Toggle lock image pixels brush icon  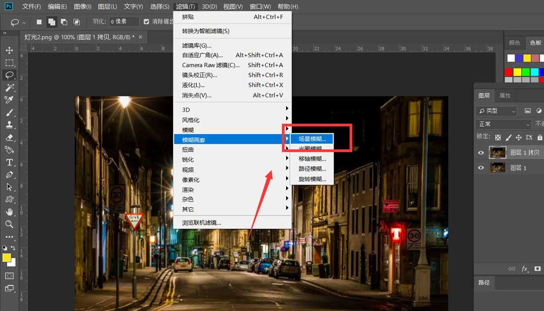click(508, 137)
